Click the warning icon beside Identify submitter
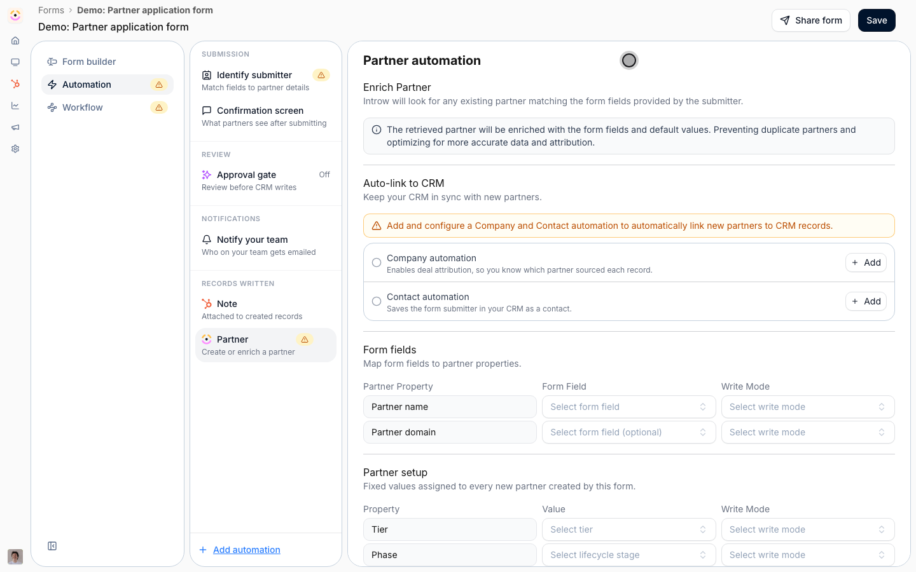This screenshot has height=572, width=916. pyautogui.click(x=321, y=75)
